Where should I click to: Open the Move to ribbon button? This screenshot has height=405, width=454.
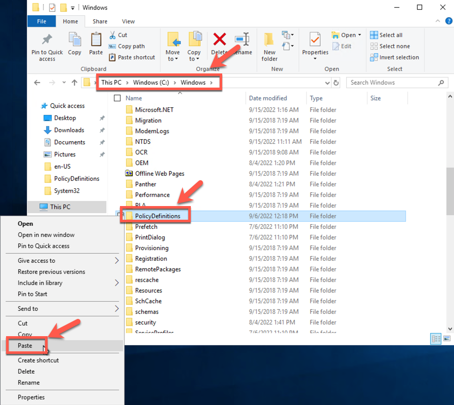click(x=173, y=47)
